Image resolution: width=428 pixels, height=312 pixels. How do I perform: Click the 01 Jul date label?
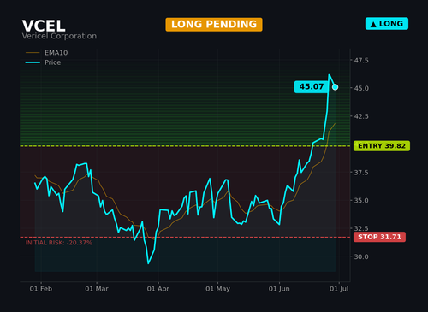pos(339,289)
